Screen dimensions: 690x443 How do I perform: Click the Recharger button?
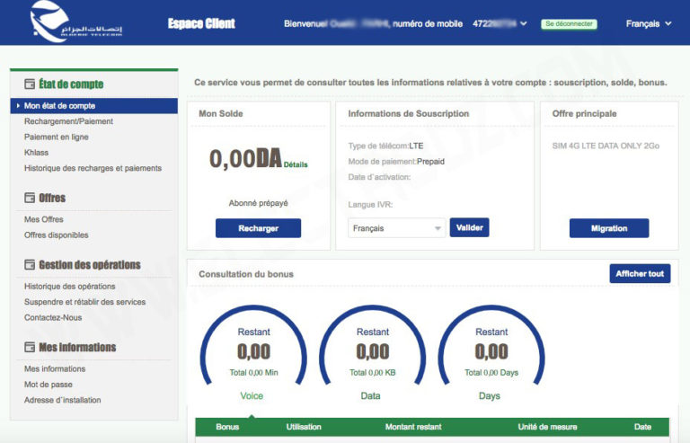pyautogui.click(x=259, y=228)
